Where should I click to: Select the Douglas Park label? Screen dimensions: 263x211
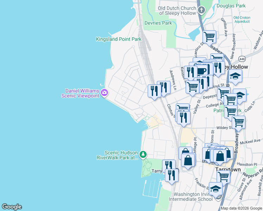click(x=231, y=6)
